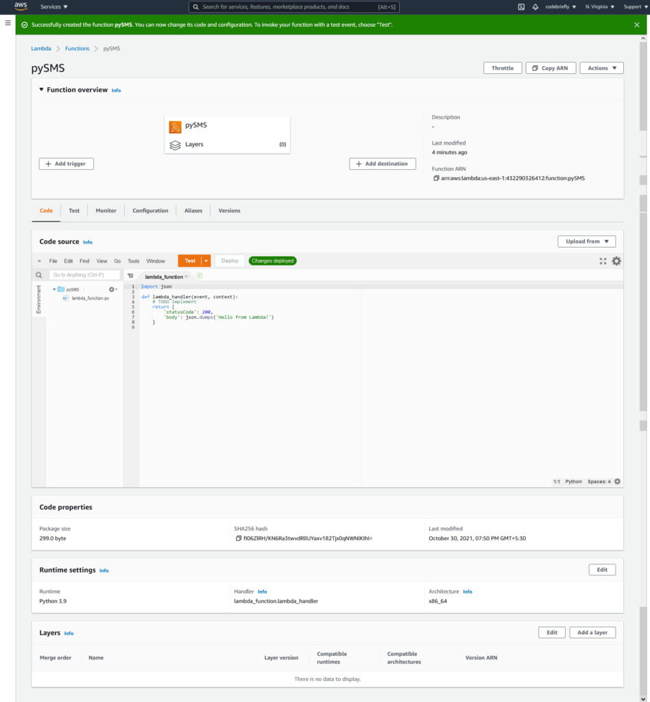Open a new editor tab with the plus icon
The image size is (650, 702).
point(199,274)
